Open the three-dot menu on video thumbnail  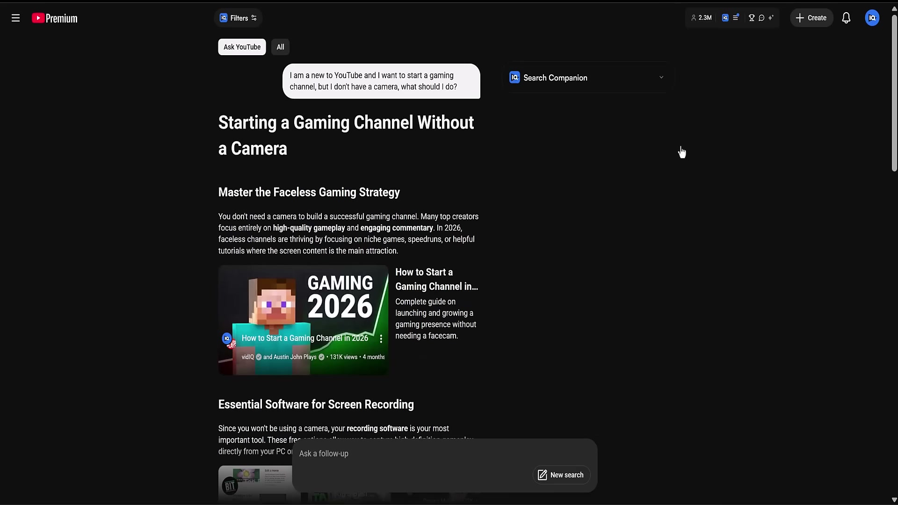[x=381, y=339]
